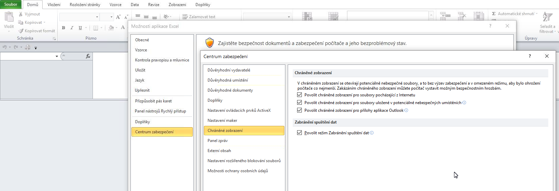This screenshot has width=559, height=191.
Task: Click info icon beside Outlook attachments option
Action: point(406,110)
